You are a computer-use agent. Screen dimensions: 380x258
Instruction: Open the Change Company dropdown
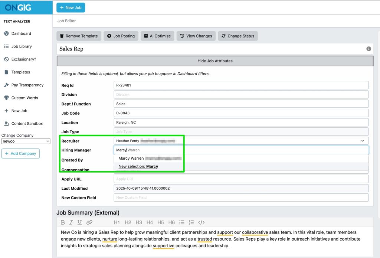(x=26, y=141)
